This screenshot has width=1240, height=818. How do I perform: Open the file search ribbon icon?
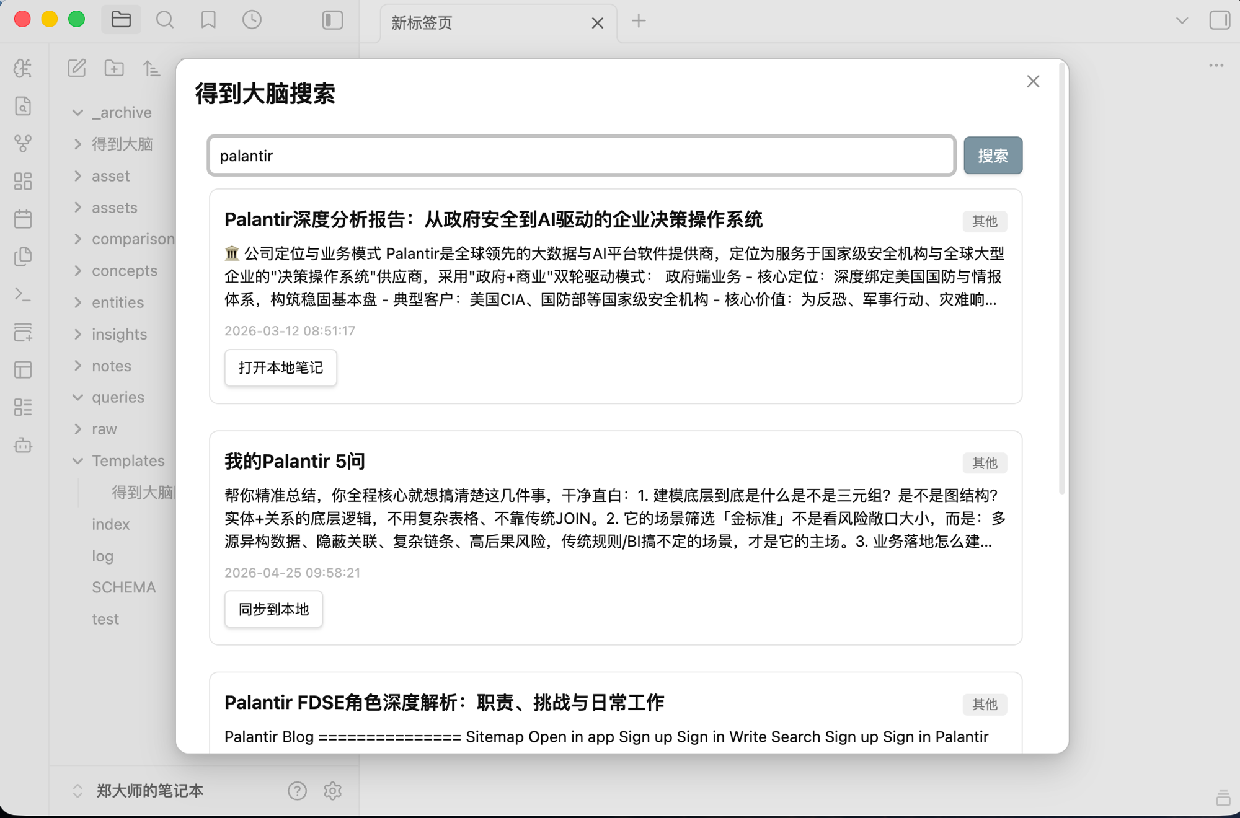tap(23, 106)
